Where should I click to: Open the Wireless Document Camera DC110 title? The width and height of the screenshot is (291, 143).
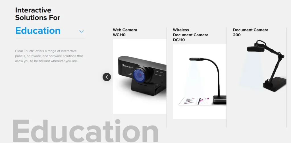tap(191, 35)
